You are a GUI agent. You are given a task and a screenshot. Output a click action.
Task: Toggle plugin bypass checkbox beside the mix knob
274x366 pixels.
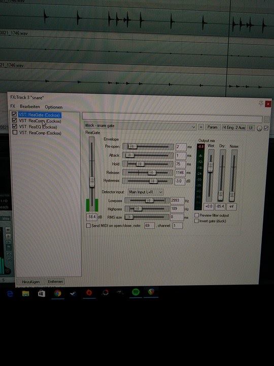point(266,128)
